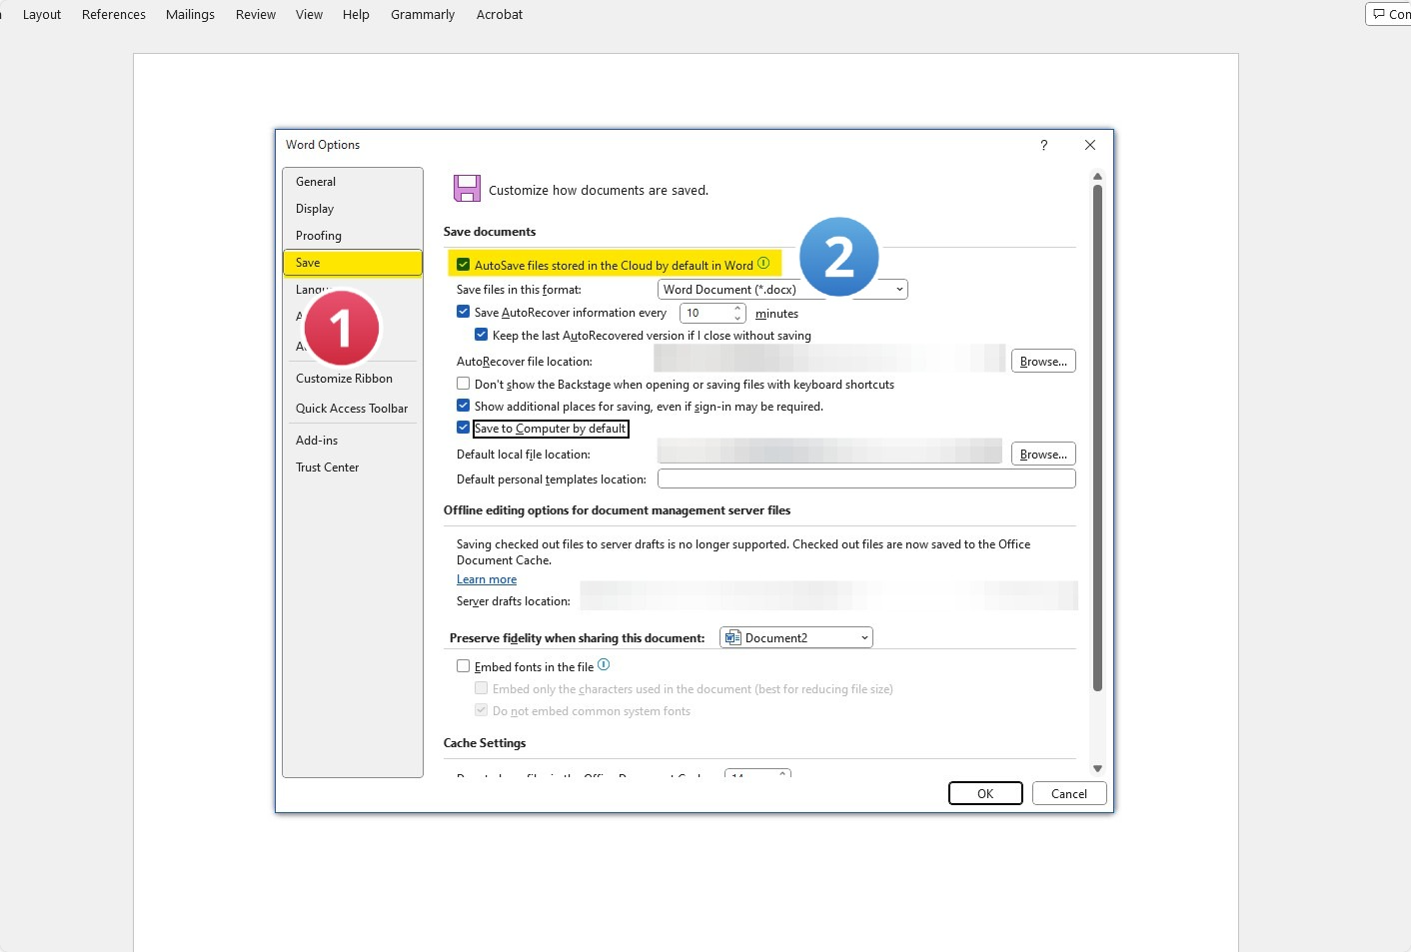
Task: Open the Save files in this format dropdown
Action: tap(782, 290)
